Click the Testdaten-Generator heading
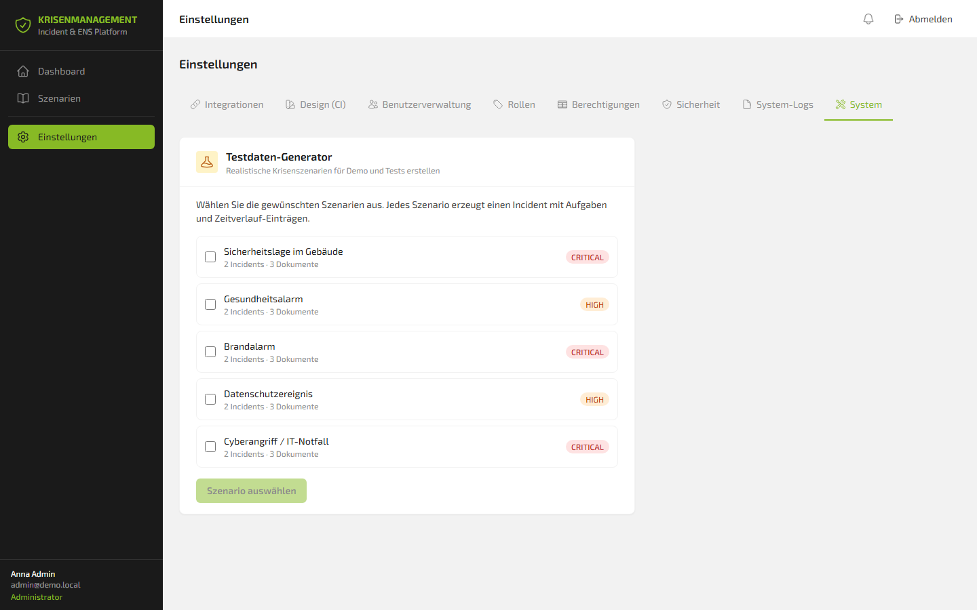 coord(279,157)
